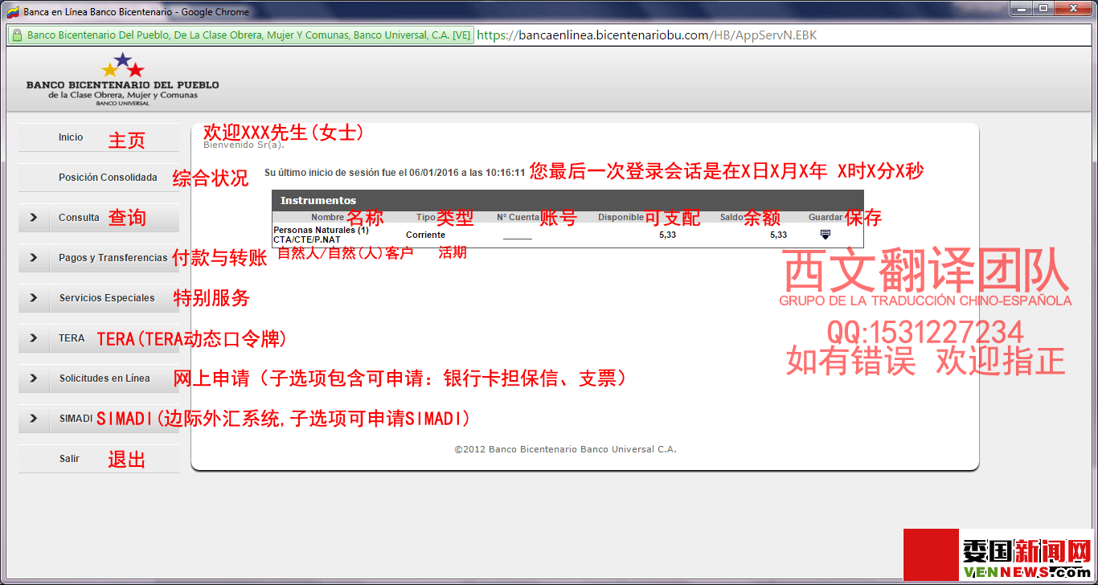Select the SIMADI menu label
1098x585 pixels.
[76, 419]
